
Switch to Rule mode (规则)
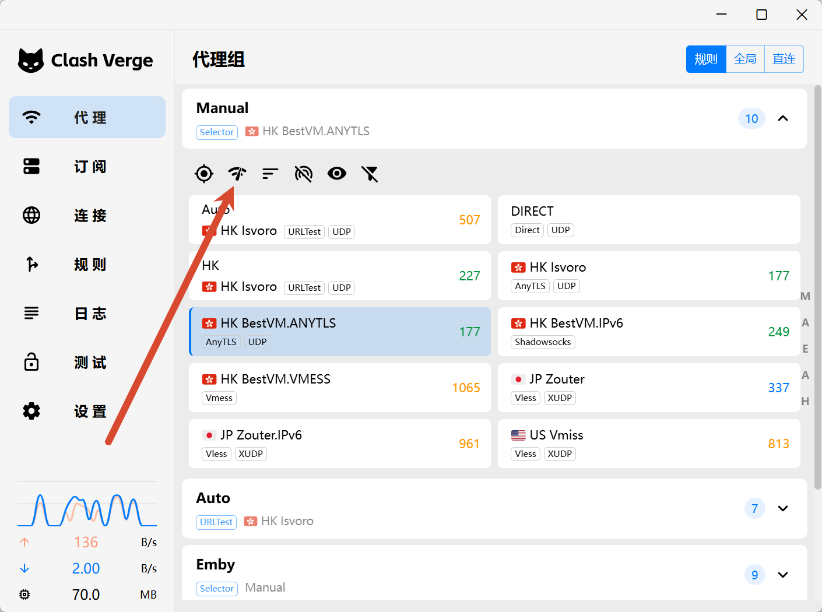(706, 59)
